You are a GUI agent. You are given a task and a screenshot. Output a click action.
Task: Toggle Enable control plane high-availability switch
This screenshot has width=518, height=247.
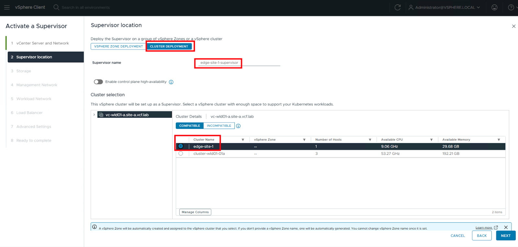98,82
